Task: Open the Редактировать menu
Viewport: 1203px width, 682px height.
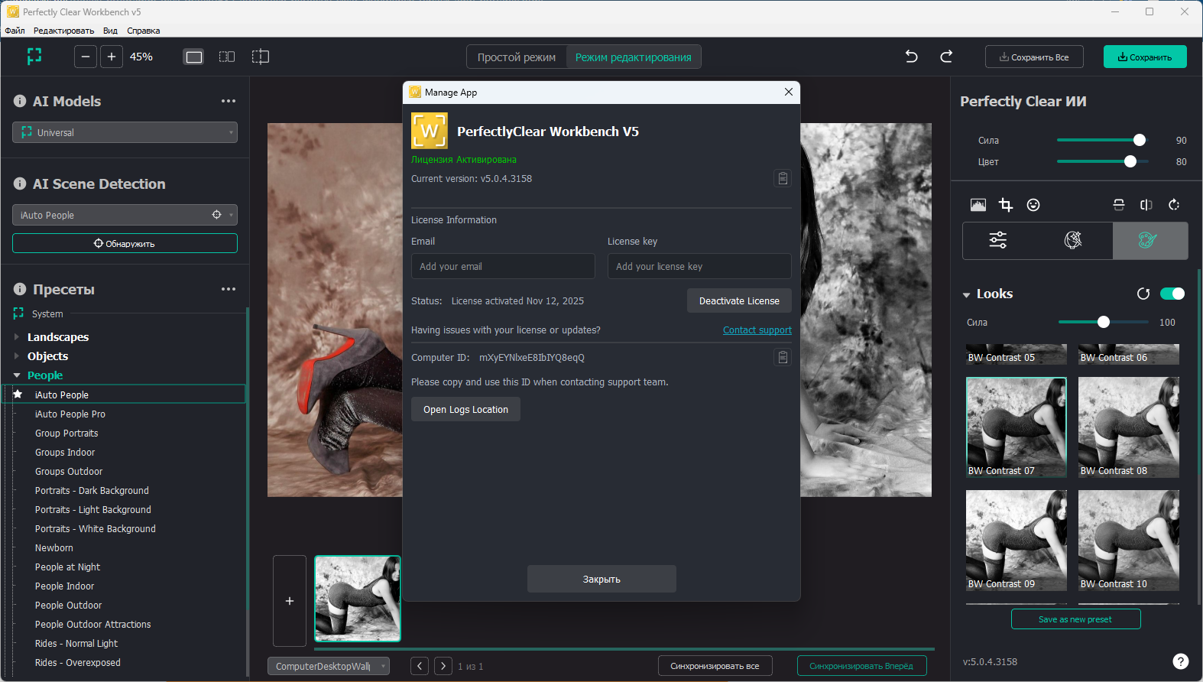Action: 63,31
